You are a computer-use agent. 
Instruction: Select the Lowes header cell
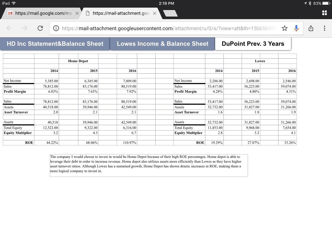[x=260, y=61]
